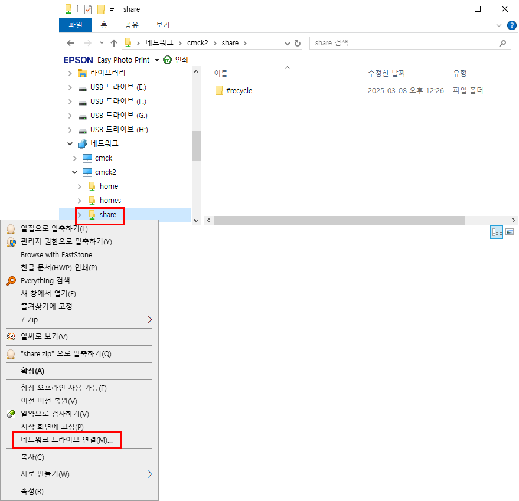Click the EPSON 인쇄 print button
The image size is (519, 501).
(x=176, y=60)
